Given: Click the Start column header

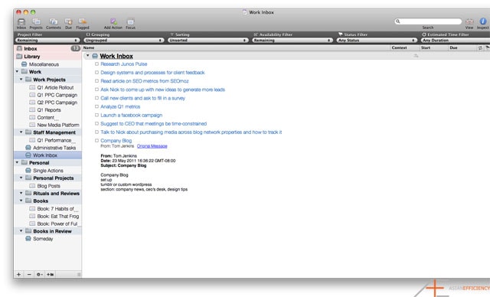Looking at the screenshot, I should (x=426, y=47).
